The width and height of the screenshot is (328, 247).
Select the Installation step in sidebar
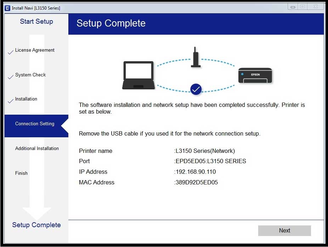click(26, 99)
